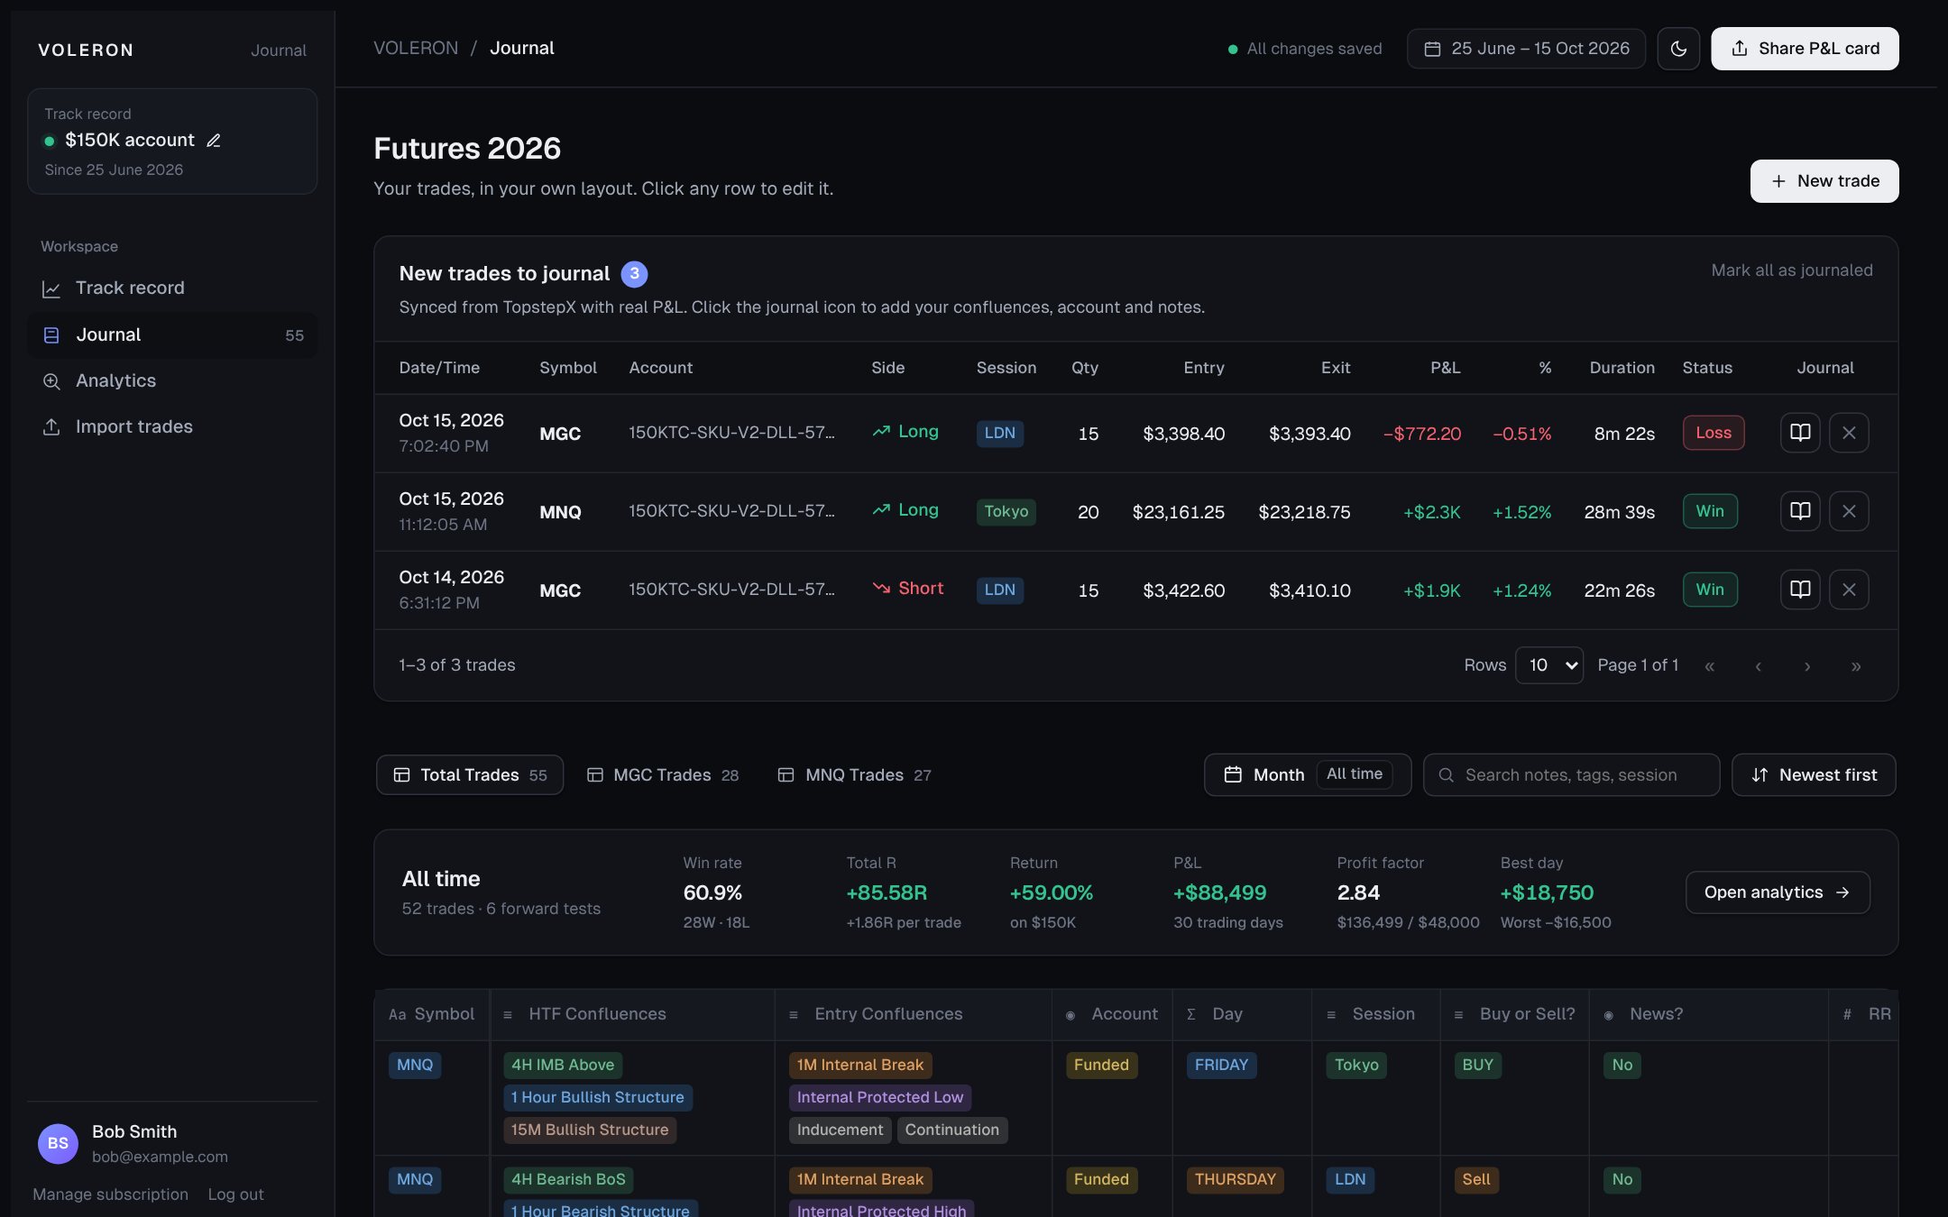Jump to first page double chevron
1948x1217 pixels.
coord(1710,666)
